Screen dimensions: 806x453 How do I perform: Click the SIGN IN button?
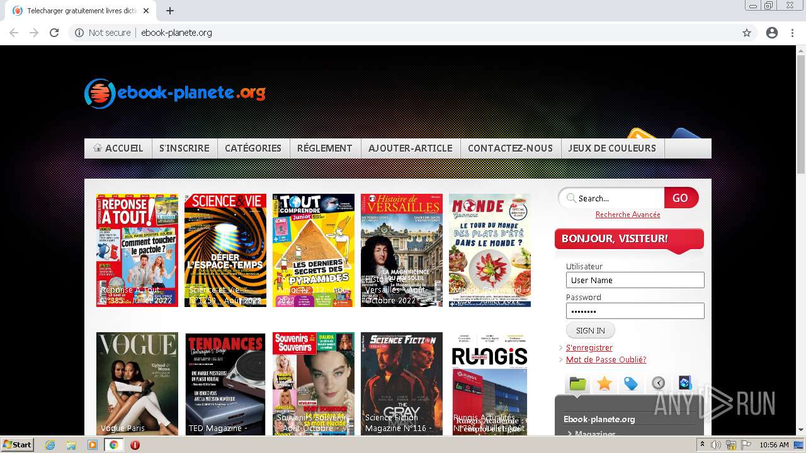point(590,330)
